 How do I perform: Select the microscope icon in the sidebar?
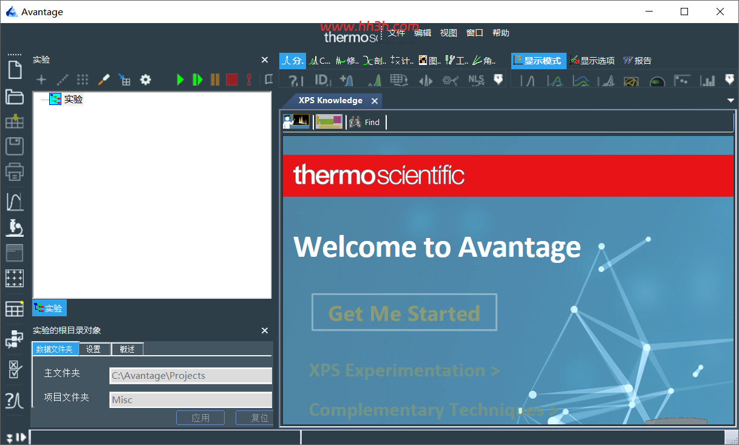[x=15, y=228]
